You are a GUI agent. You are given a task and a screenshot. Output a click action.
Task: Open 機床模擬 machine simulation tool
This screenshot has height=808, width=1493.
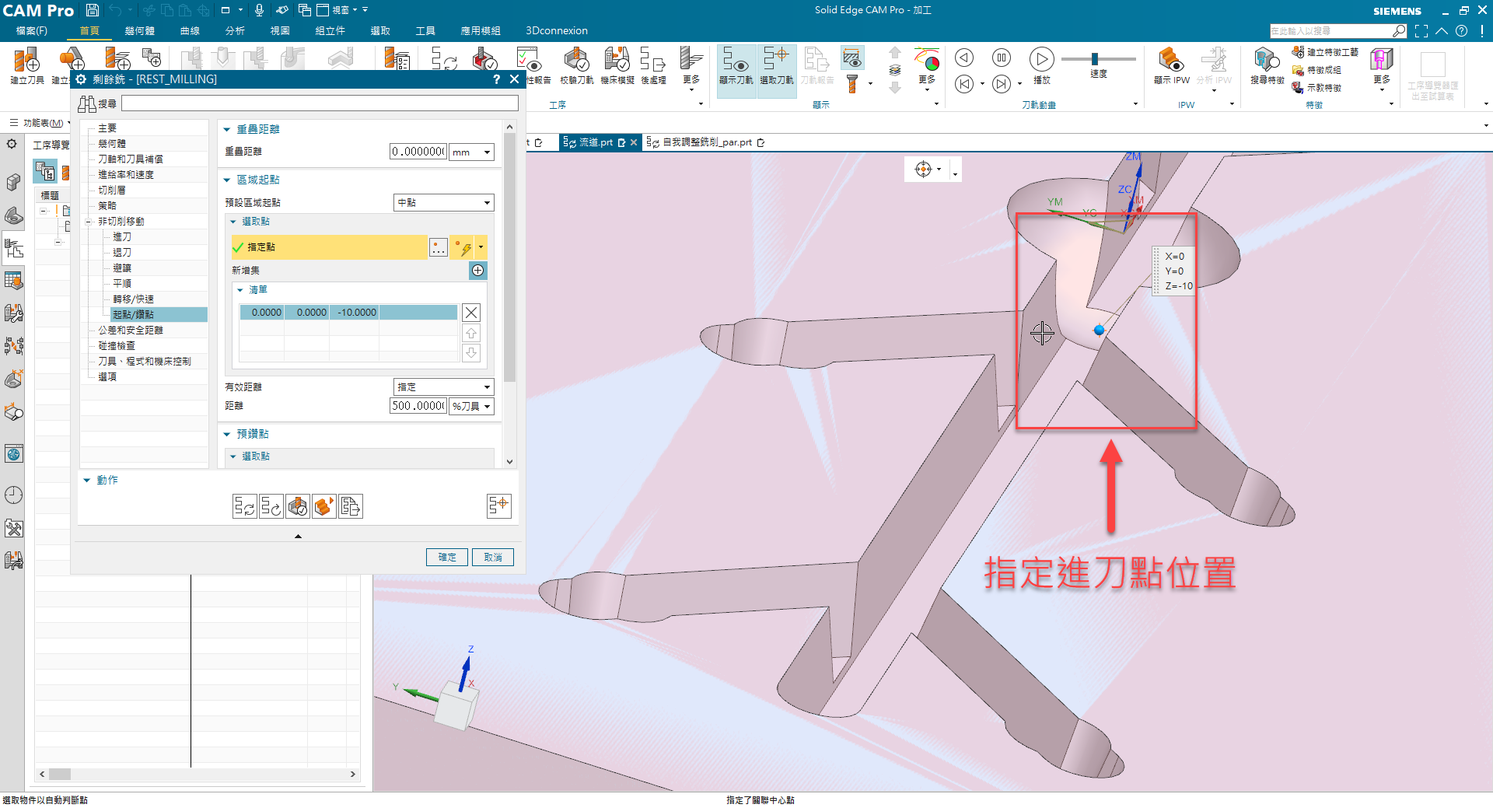[617, 65]
